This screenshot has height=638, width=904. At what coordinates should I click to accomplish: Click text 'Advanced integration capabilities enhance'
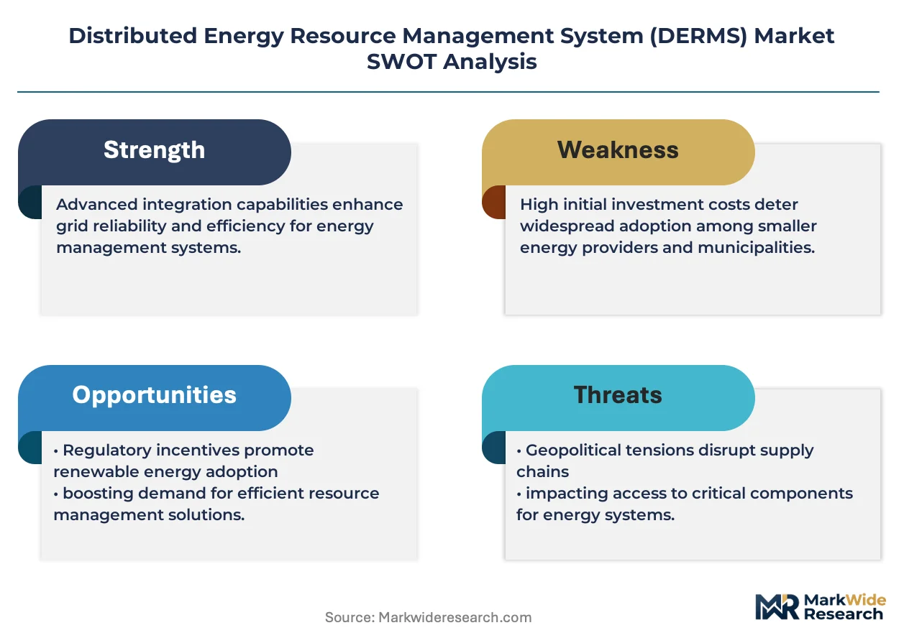point(229,204)
